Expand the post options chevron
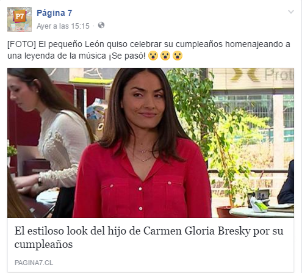 pos(291,12)
